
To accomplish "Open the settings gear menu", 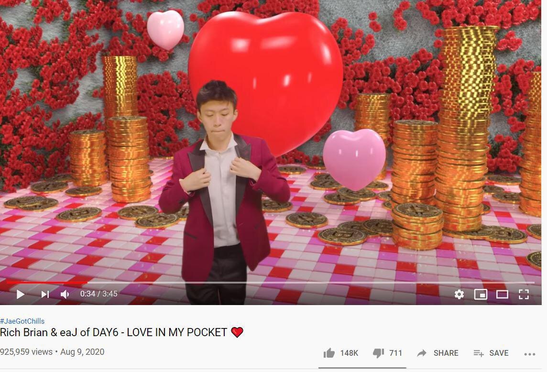I will tap(459, 294).
